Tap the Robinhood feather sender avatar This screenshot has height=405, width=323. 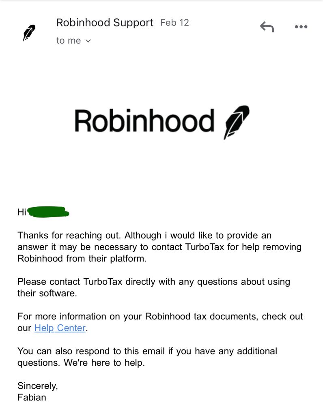tap(29, 33)
